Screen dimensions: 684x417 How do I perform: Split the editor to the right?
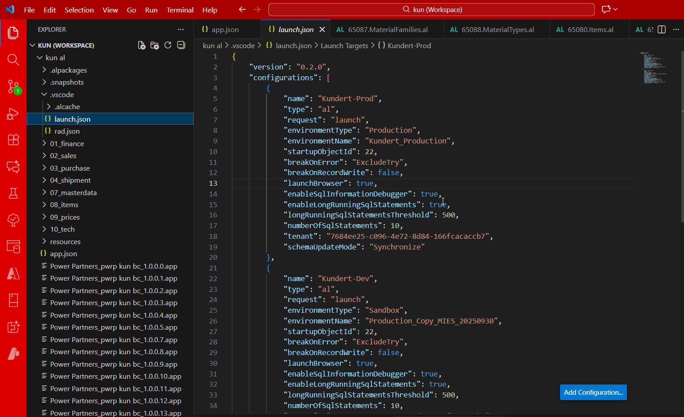coord(662,29)
